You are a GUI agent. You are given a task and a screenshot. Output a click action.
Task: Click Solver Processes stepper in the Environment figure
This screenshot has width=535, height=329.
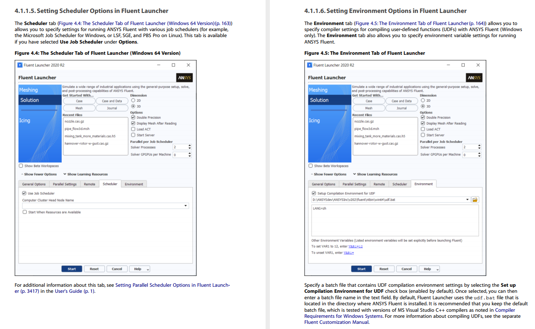tap(479, 147)
